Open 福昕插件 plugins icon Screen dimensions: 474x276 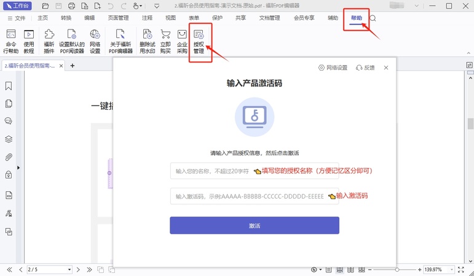[49, 42]
